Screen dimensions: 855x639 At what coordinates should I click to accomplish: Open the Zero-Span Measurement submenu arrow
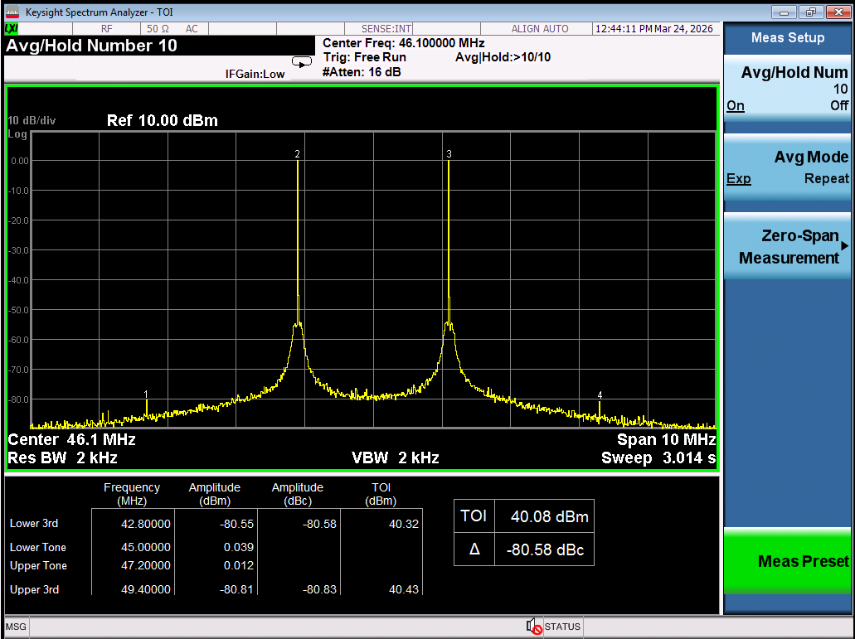click(845, 245)
